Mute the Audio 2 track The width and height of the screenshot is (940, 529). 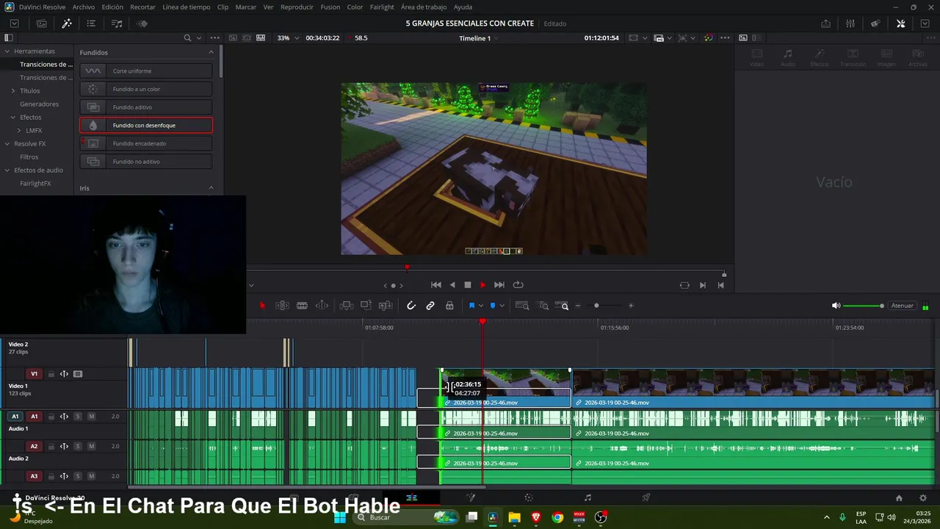click(x=91, y=447)
